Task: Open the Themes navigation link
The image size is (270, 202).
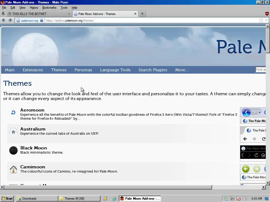Action: (59, 70)
